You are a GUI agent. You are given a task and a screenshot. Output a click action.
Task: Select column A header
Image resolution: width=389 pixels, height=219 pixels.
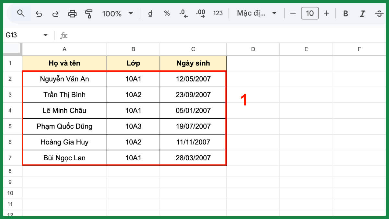65,49
